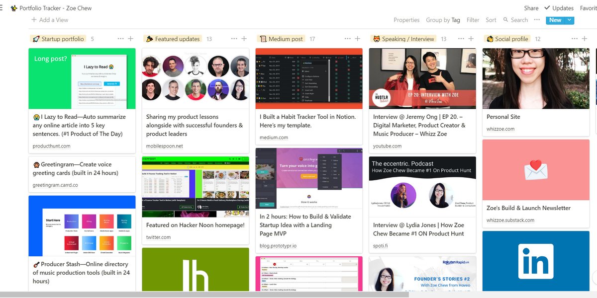
Task: Open the Medium post column three-dot menu
Action: (x=347, y=39)
